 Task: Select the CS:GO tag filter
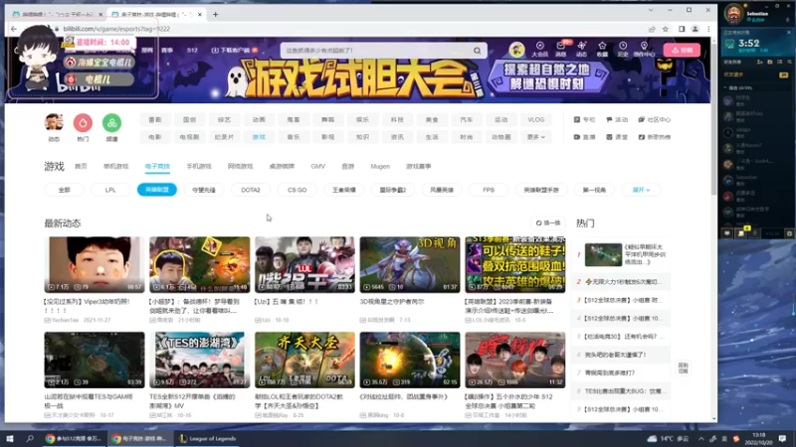coord(297,190)
